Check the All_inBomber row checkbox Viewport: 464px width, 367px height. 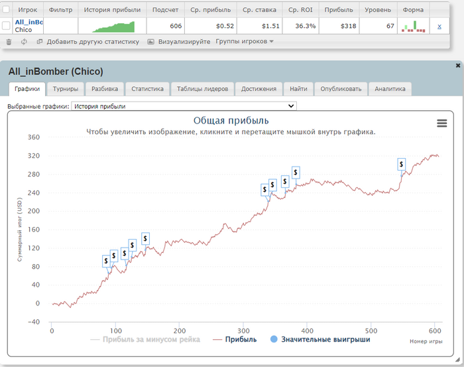click(x=6, y=26)
